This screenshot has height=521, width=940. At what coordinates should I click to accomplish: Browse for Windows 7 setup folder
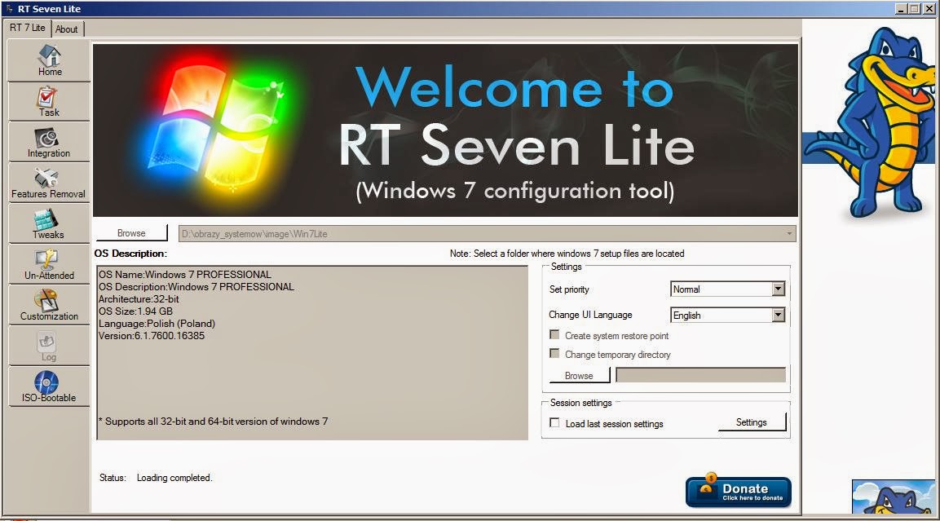[x=131, y=233]
